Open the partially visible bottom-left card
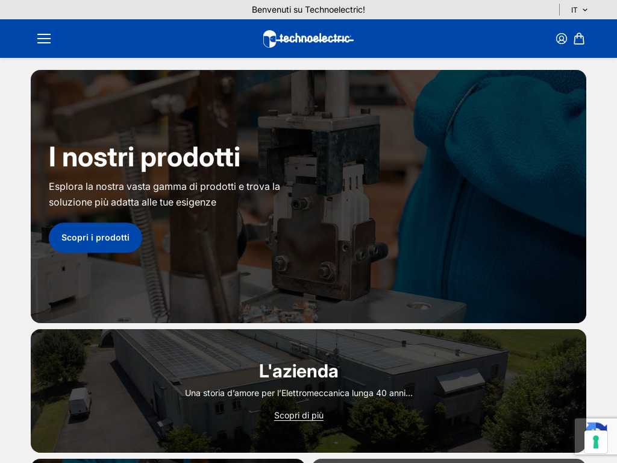 point(168,461)
